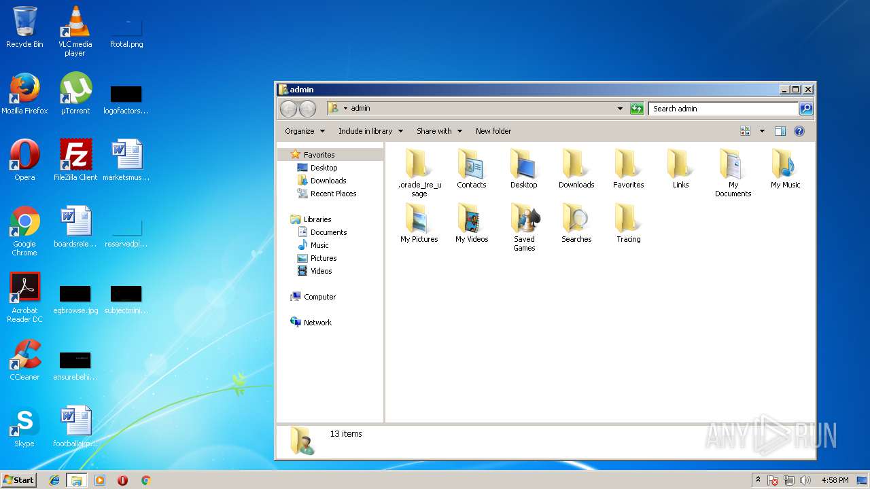Select the egbrowse.jpg desktop file

pyautogui.click(x=75, y=299)
